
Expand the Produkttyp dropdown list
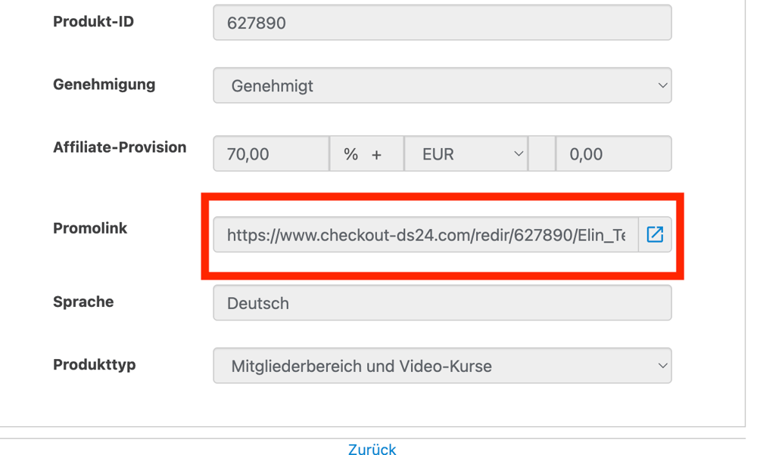point(662,366)
